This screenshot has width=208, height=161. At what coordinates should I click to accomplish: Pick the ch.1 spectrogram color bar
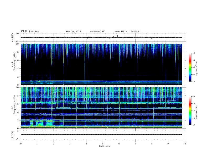pos(190,67)
